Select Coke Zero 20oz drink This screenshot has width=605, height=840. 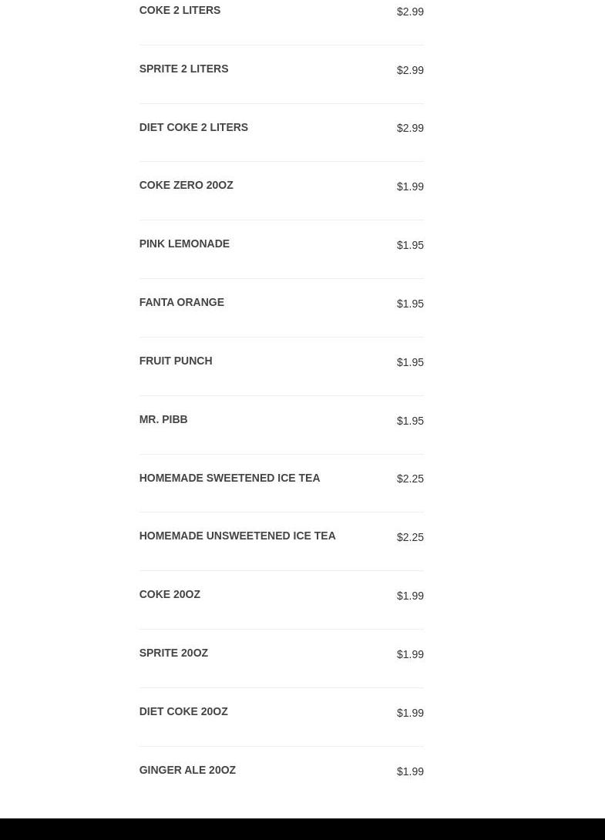pyautogui.click(x=186, y=186)
